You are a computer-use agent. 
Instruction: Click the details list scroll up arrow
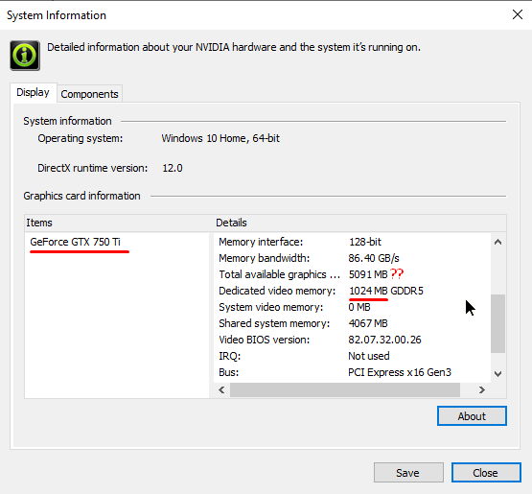497,242
